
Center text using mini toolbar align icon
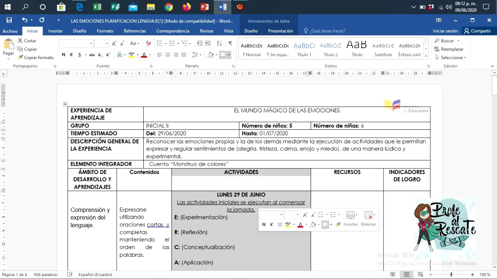(x=280, y=224)
